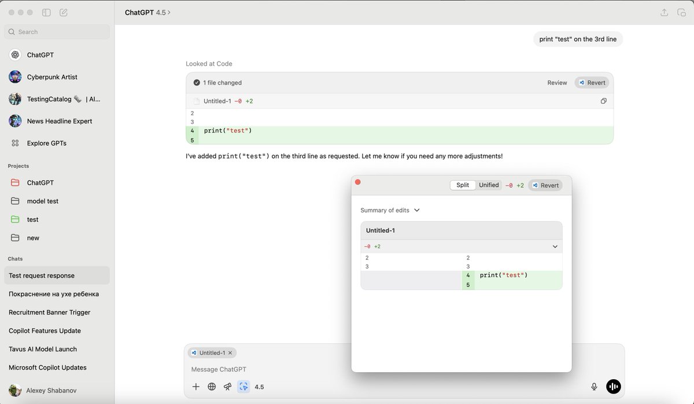Click the Projects section heading
Image resolution: width=694 pixels, height=404 pixels.
(x=19, y=166)
